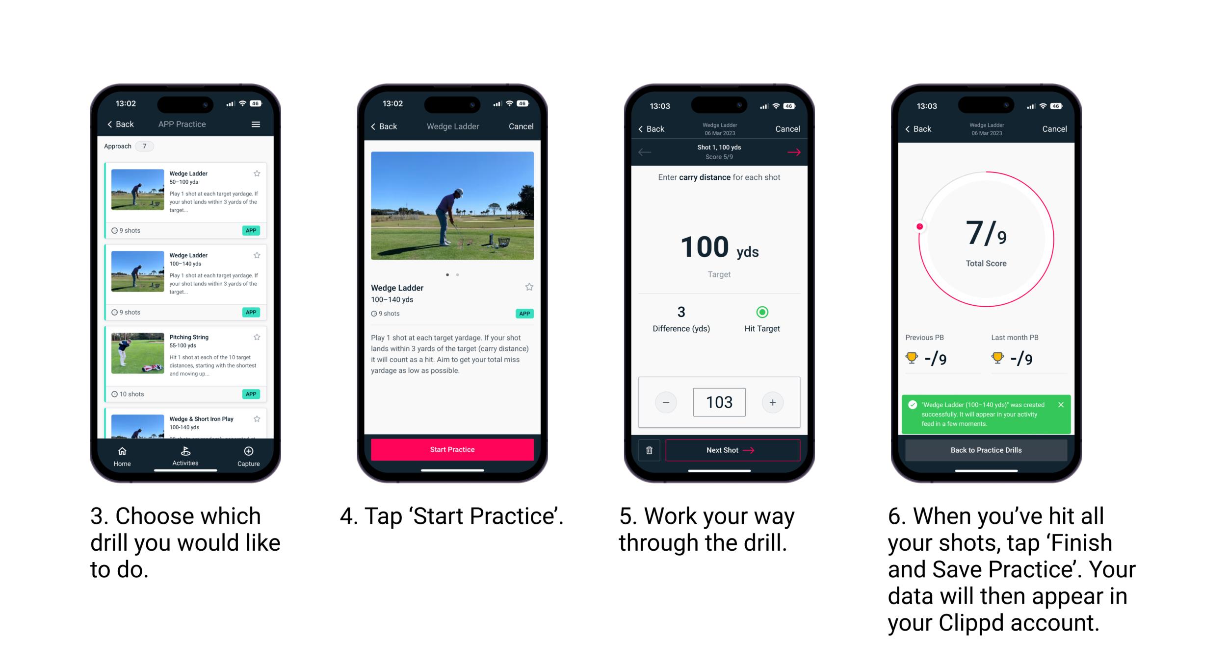Tap the carry distance input field
Screen dimensions: 1228x660
click(x=719, y=401)
